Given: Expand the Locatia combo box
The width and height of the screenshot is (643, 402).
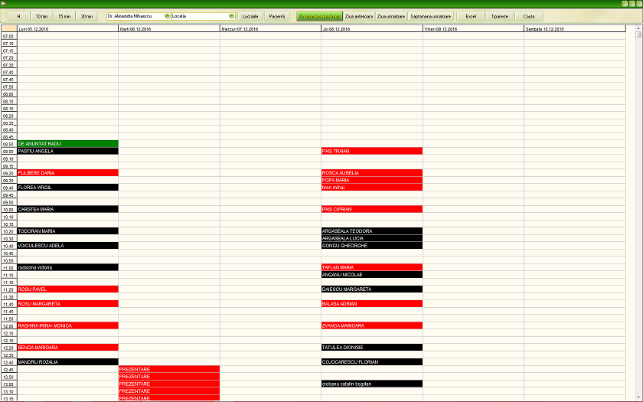Looking at the screenshot, I should point(201,16).
